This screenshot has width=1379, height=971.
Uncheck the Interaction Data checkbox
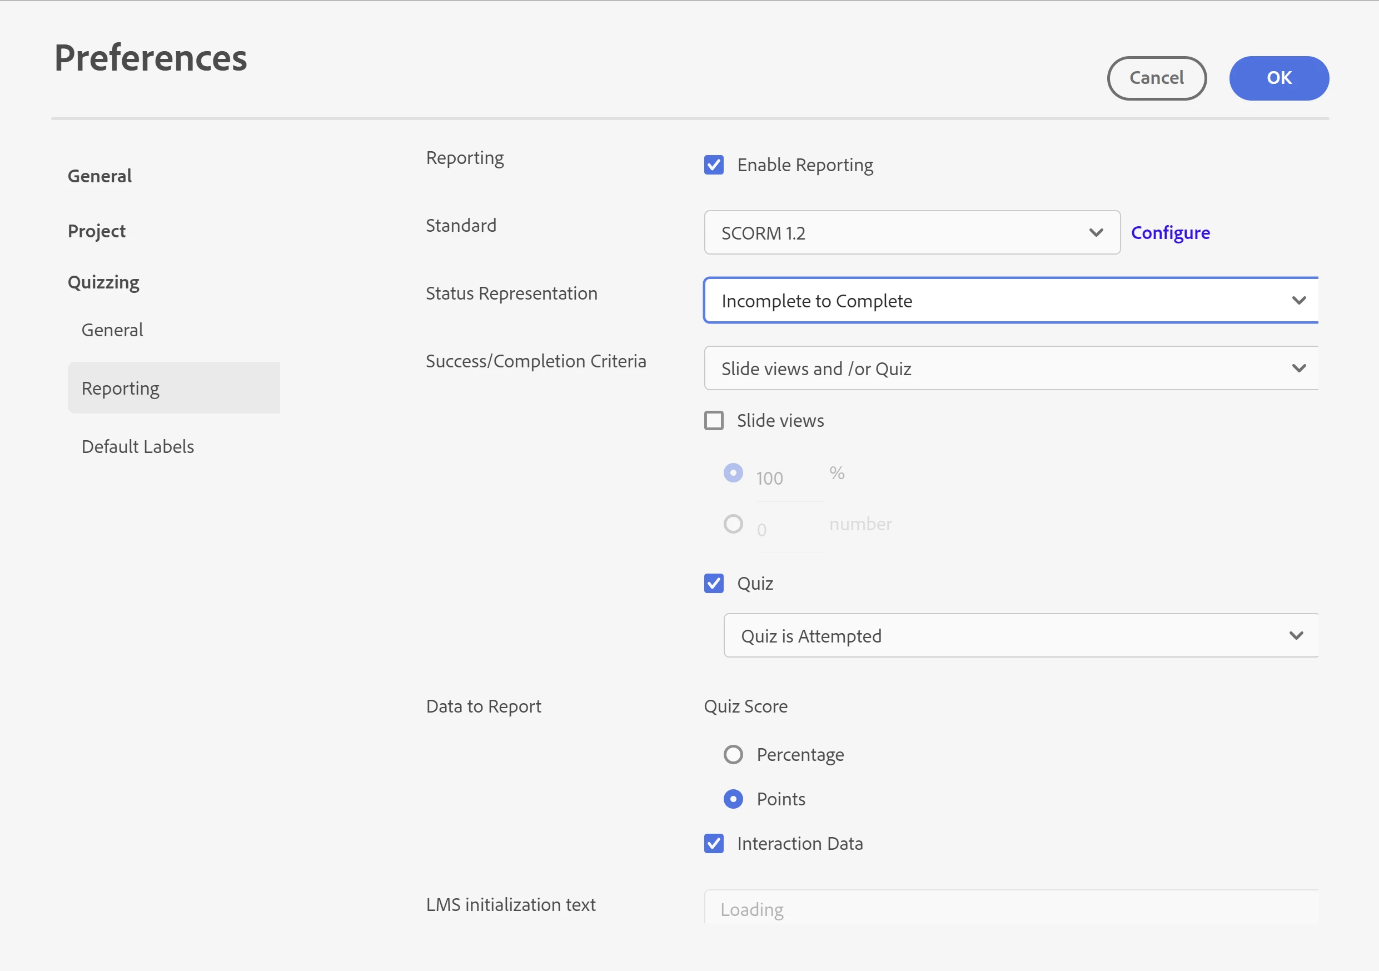(x=714, y=843)
